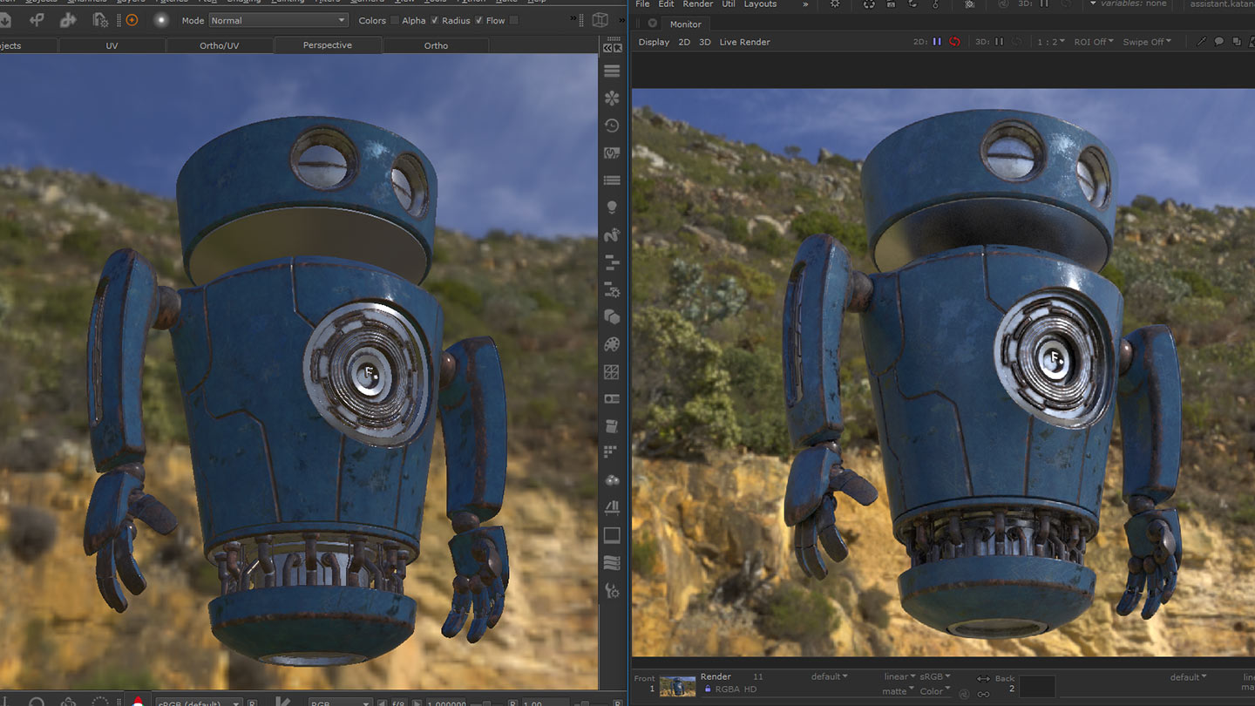Viewport: 1255px width, 706px height.
Task: Open the Display menu in Monitor
Action: click(x=654, y=42)
